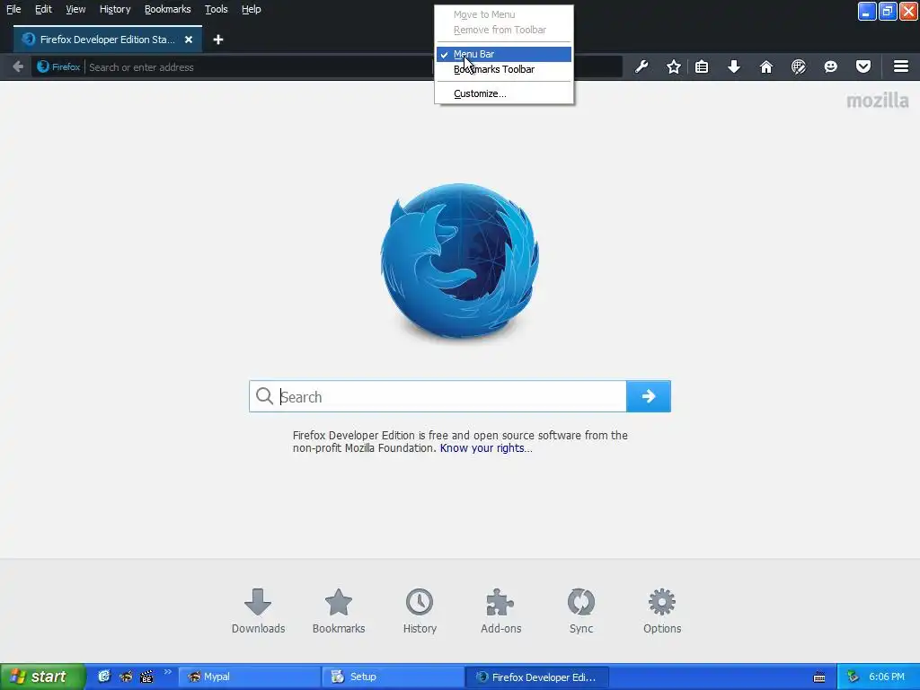Open Downloads arrow in toolbar
The width and height of the screenshot is (920, 690).
click(734, 66)
